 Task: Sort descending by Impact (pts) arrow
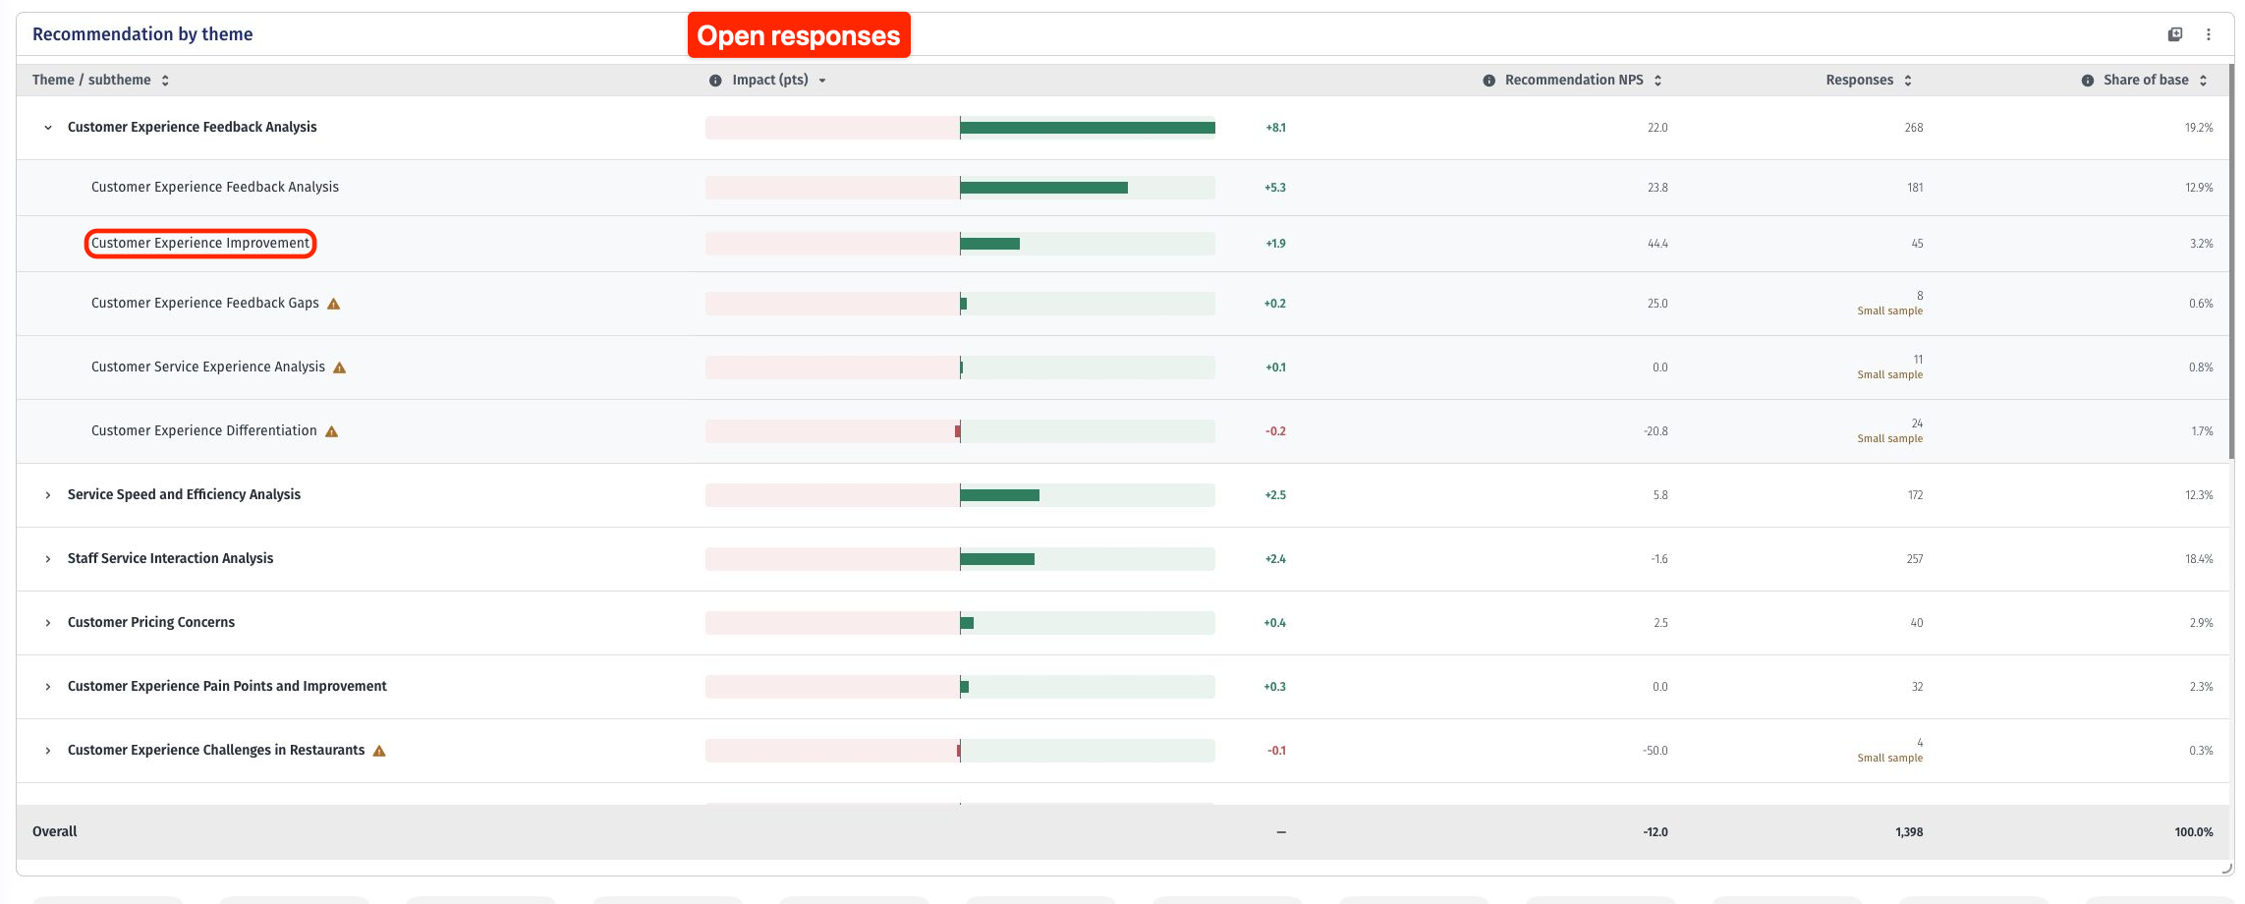point(822,81)
